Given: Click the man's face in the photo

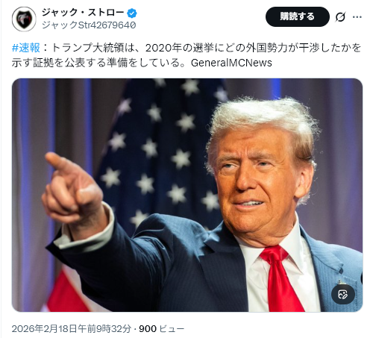Looking at the screenshot, I should 256,181.
